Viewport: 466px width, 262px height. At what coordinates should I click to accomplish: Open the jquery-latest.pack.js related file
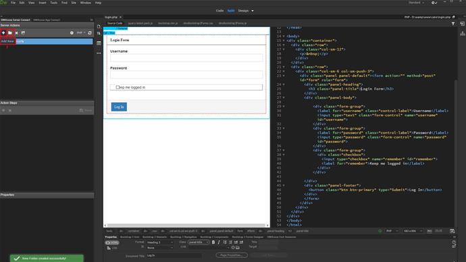coord(140,23)
